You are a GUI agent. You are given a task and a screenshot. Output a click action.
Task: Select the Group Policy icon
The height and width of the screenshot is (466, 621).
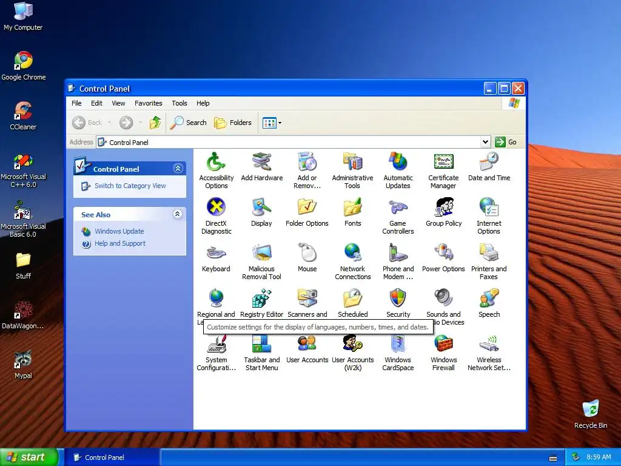(443, 208)
